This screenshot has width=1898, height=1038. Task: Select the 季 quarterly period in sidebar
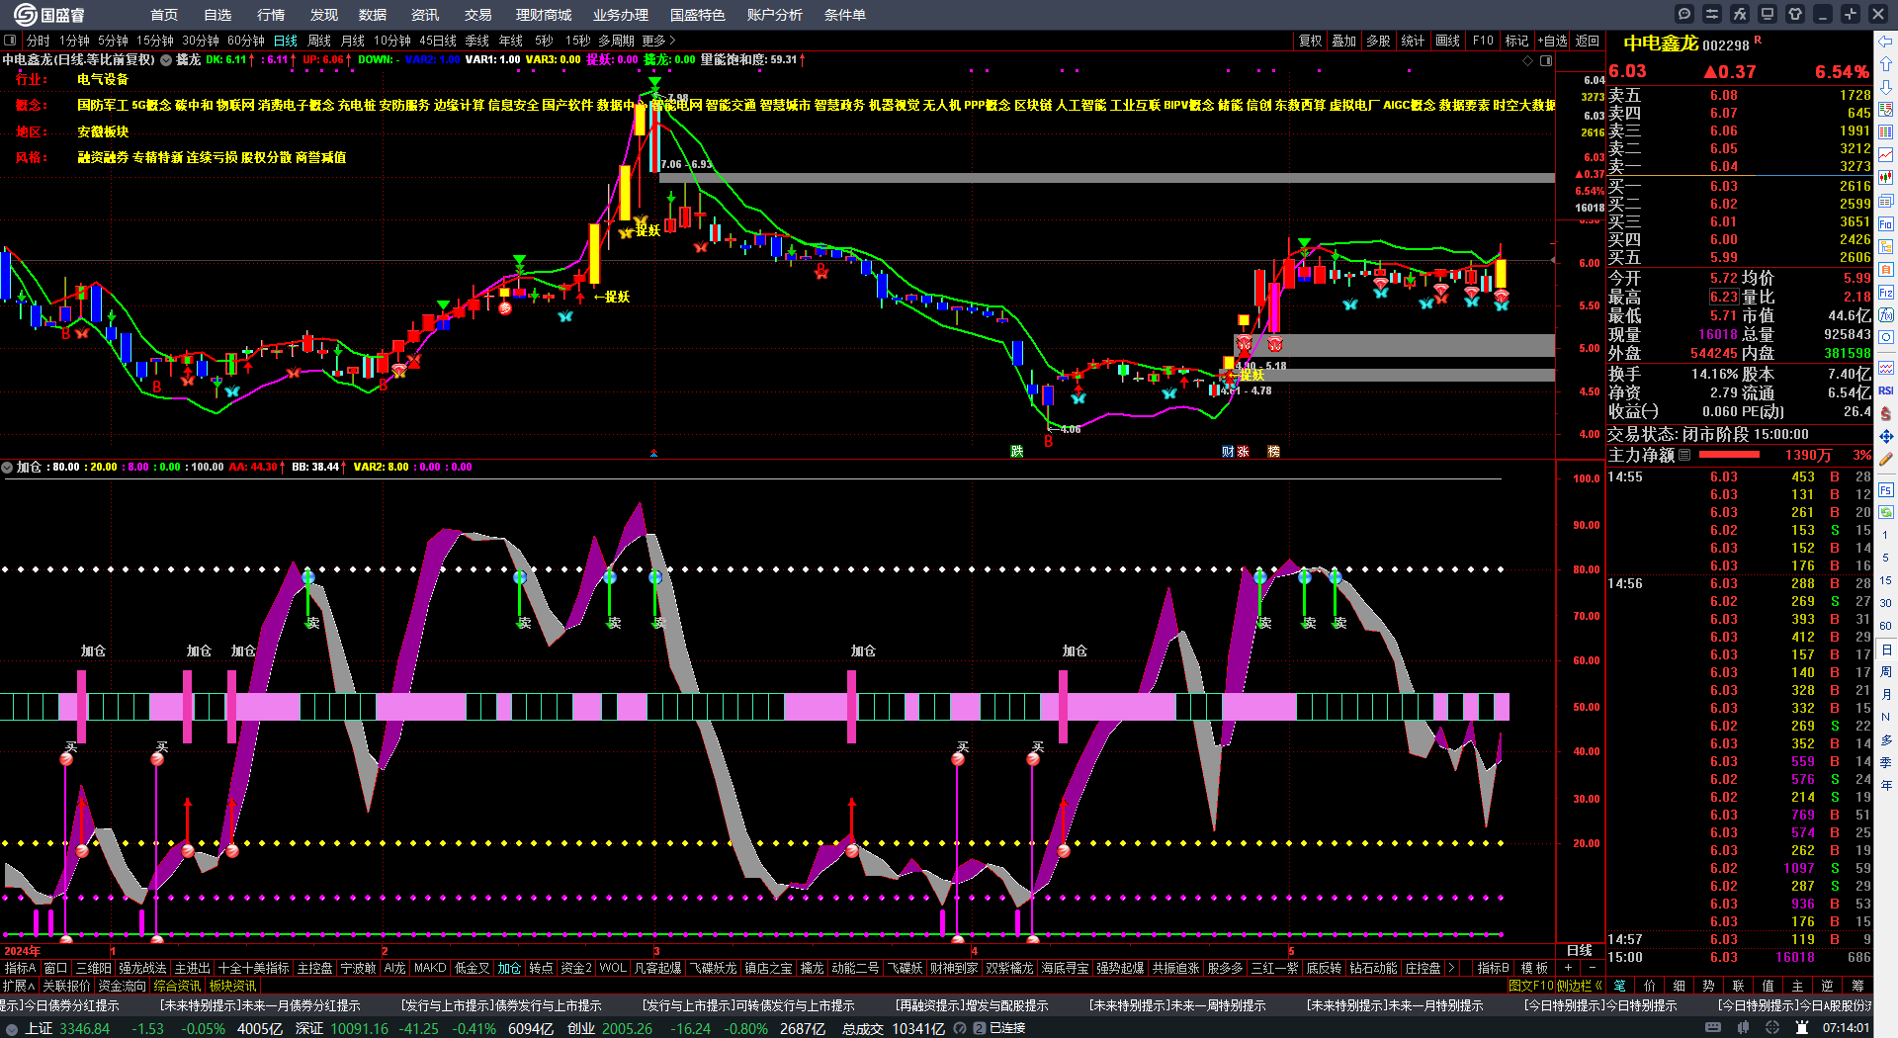coord(1886,762)
